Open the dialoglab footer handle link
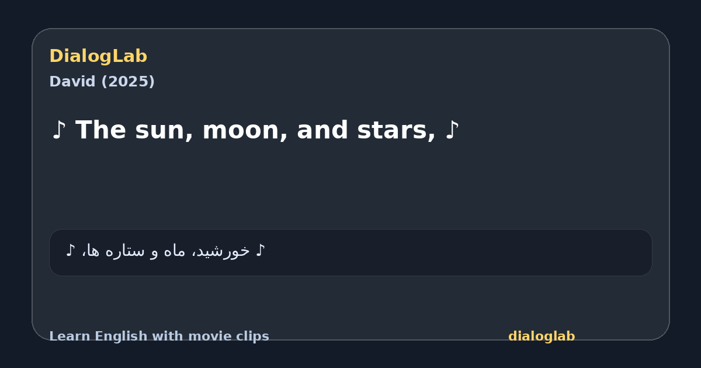This screenshot has width=701, height=368. [542, 336]
